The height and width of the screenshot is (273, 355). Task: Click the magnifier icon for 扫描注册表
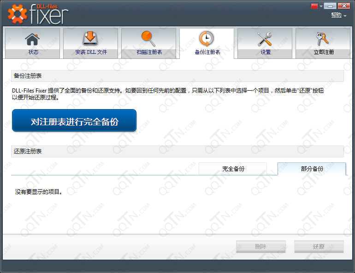(x=148, y=39)
